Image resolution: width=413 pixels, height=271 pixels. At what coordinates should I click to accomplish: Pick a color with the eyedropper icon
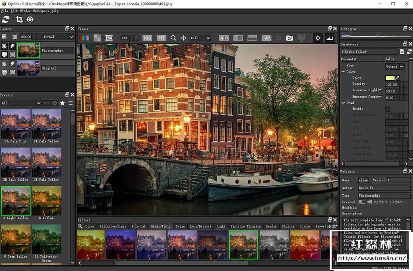click(x=397, y=78)
